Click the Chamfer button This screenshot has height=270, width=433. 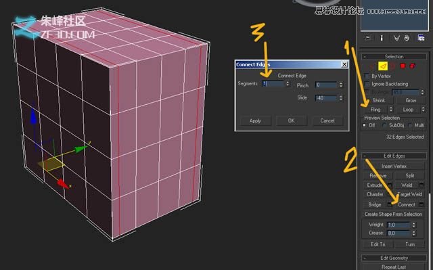(375, 194)
